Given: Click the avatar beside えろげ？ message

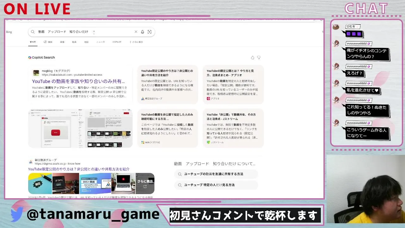Looking at the screenshot, I should (x=336, y=66).
